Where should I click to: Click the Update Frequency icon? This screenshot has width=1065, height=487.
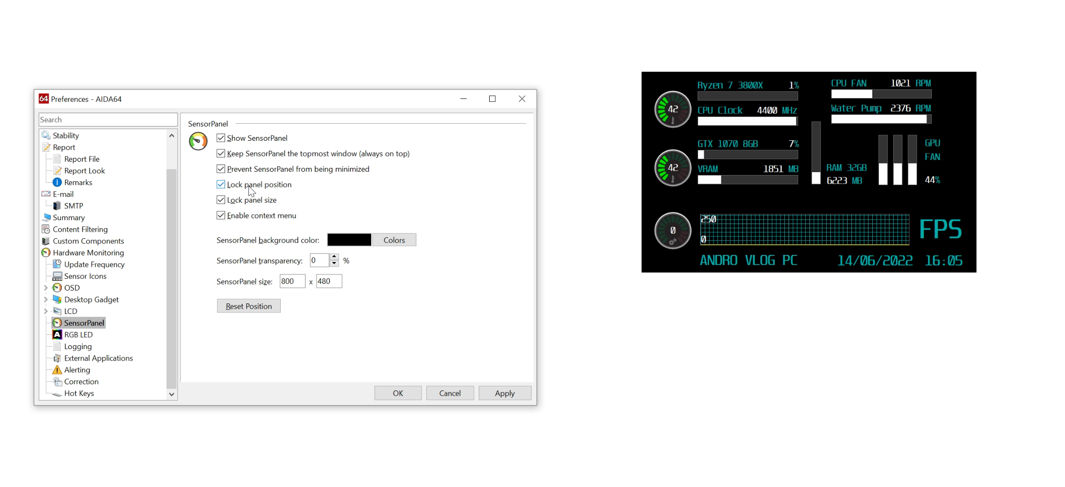click(57, 264)
